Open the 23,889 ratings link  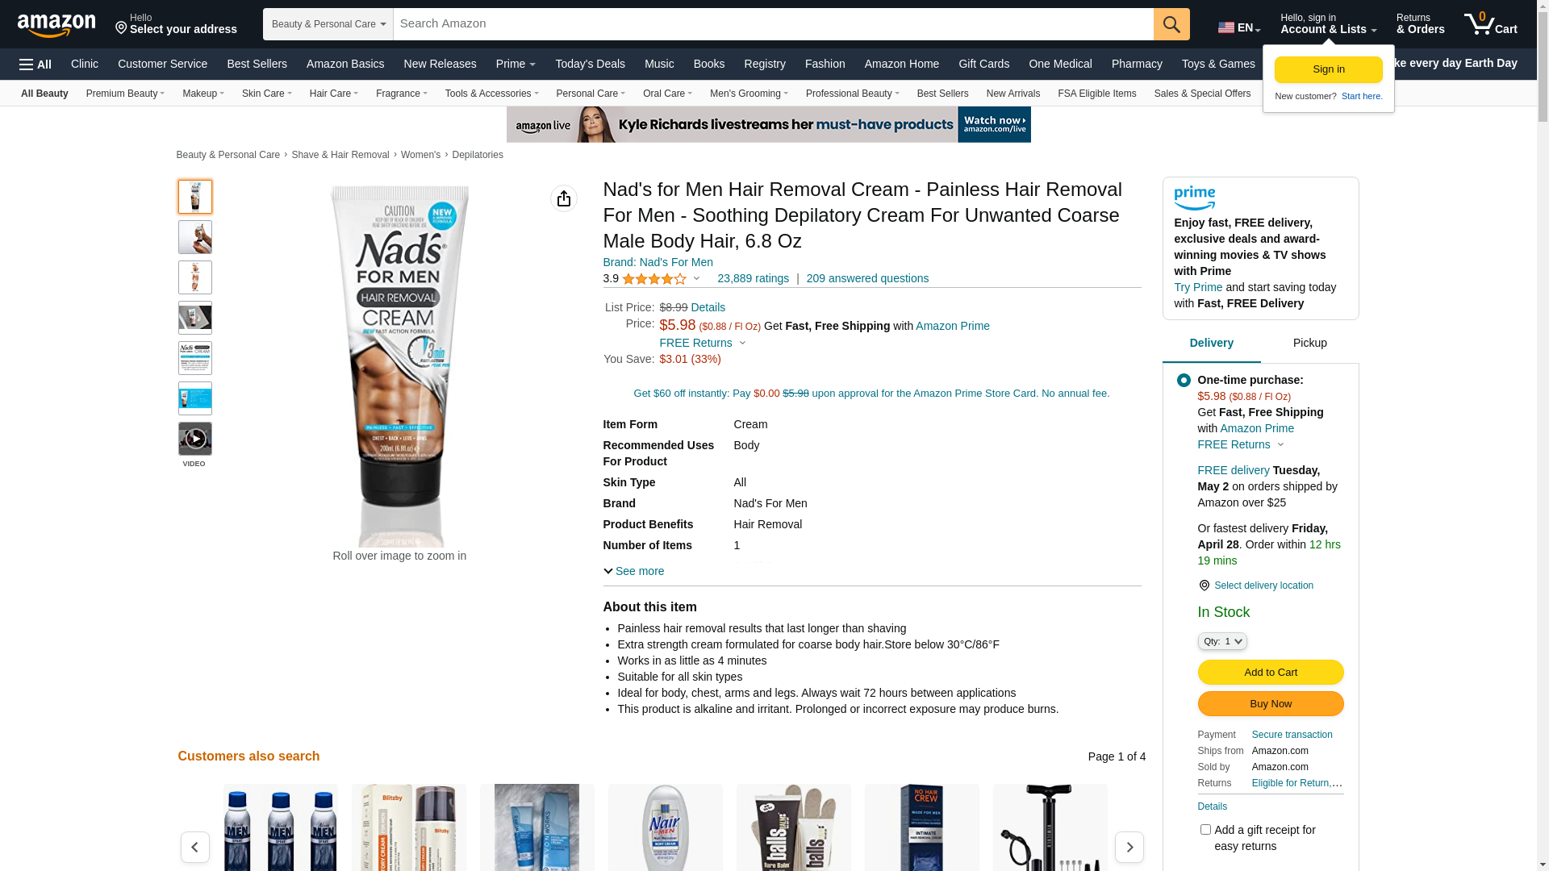pos(753,278)
